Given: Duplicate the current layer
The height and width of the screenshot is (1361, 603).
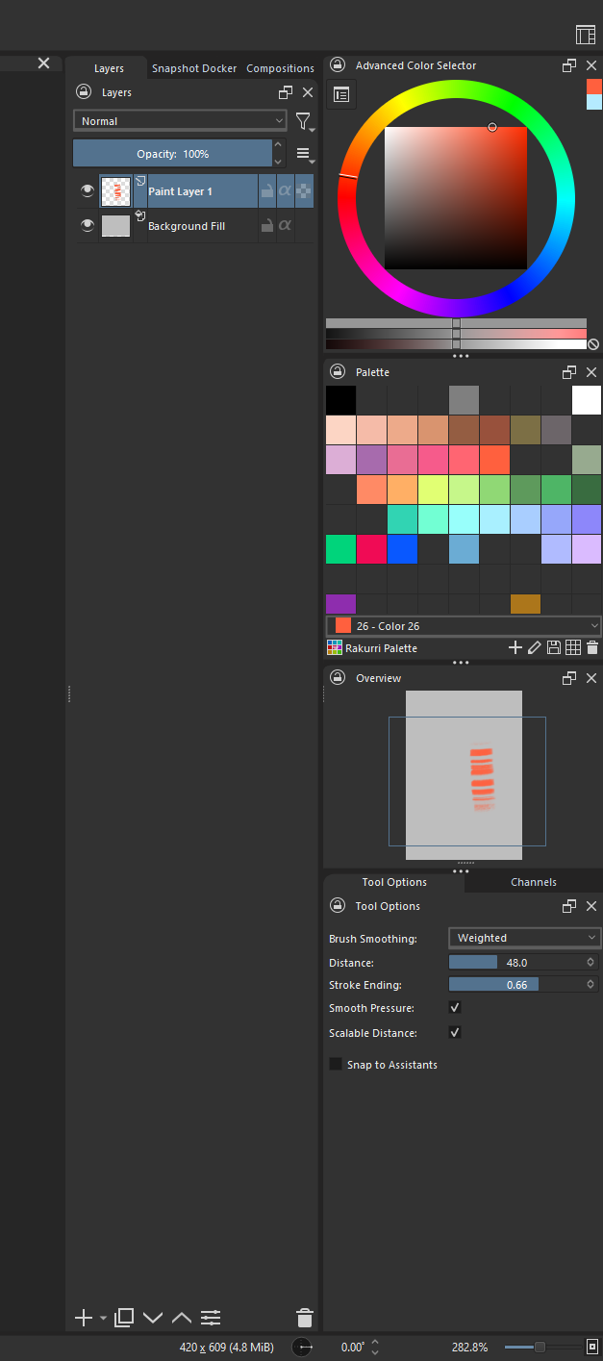Looking at the screenshot, I should [x=124, y=1318].
